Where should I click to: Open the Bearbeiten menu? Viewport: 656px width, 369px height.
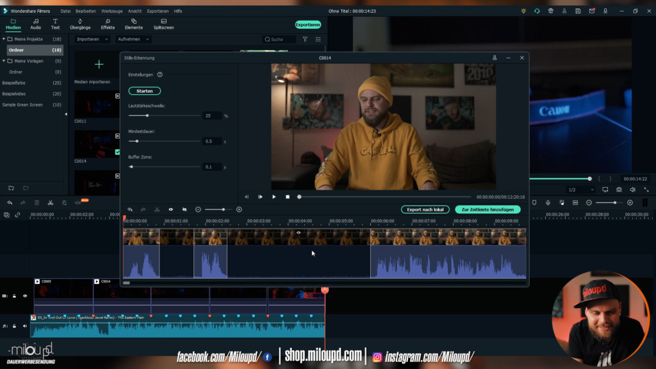(85, 12)
